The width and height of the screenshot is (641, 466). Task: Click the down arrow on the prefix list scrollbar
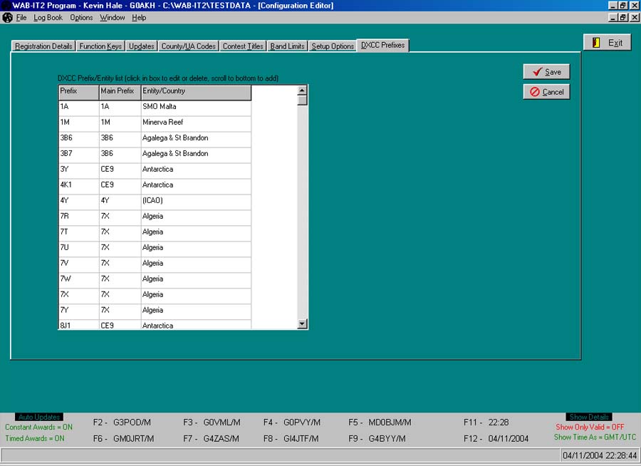[302, 324]
